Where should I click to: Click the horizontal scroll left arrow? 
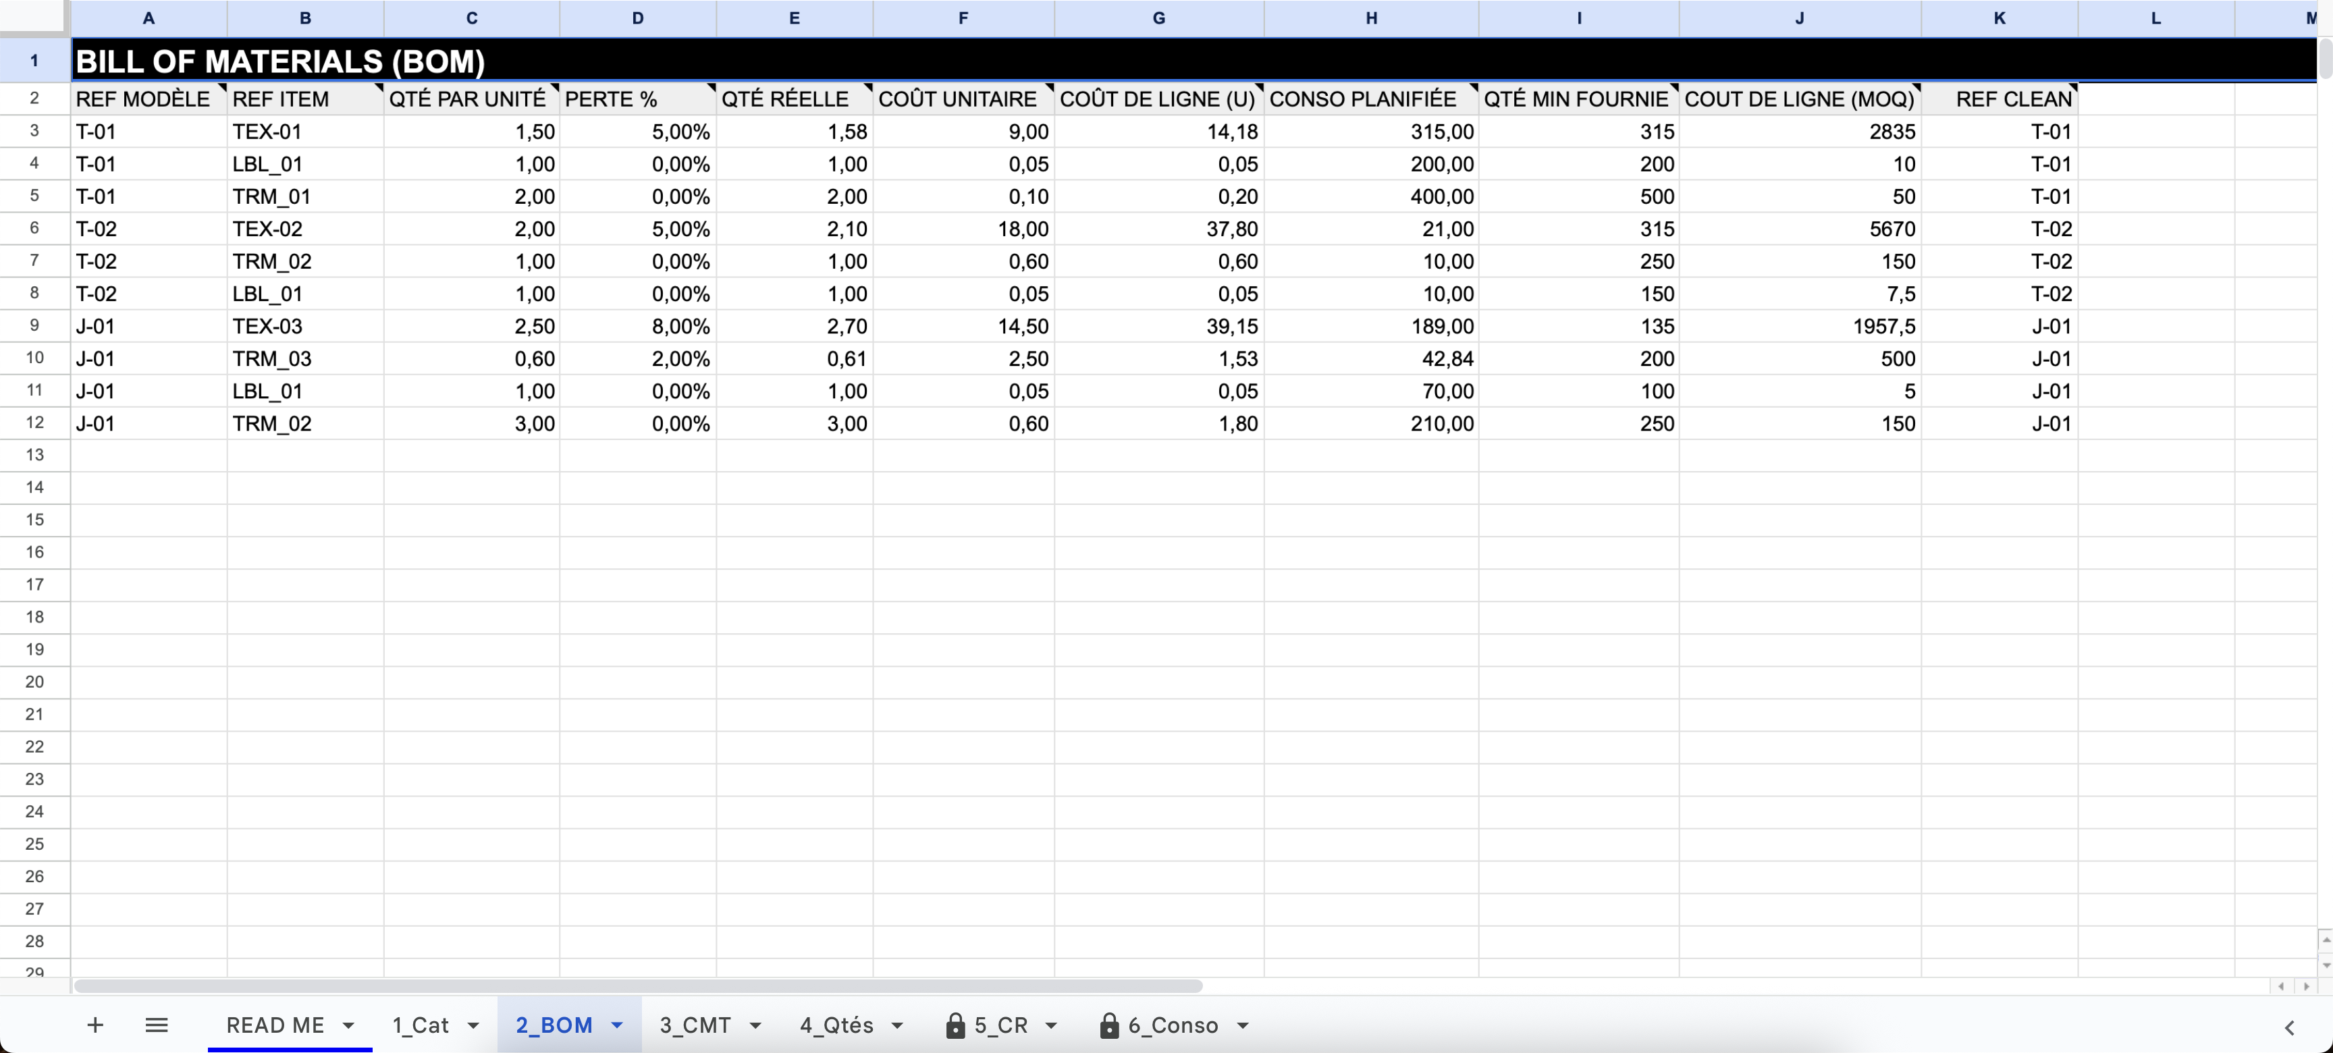tap(2282, 986)
